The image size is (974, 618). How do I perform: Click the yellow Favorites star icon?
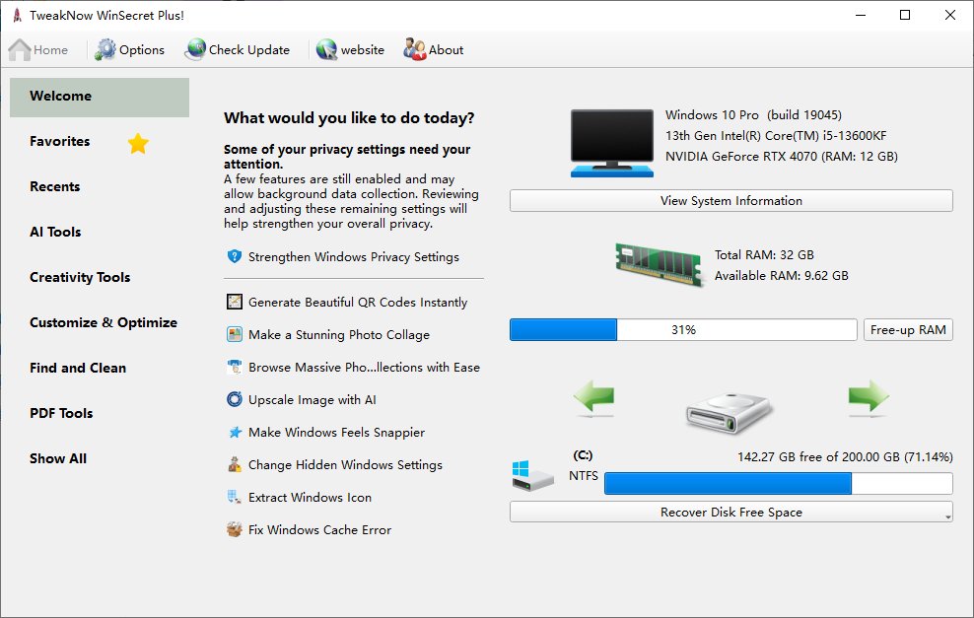(138, 144)
